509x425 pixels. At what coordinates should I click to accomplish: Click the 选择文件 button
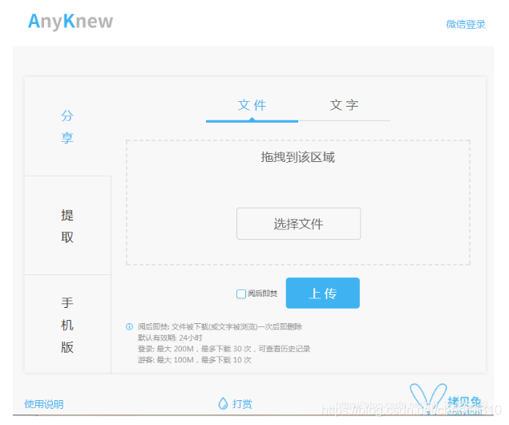[298, 224]
